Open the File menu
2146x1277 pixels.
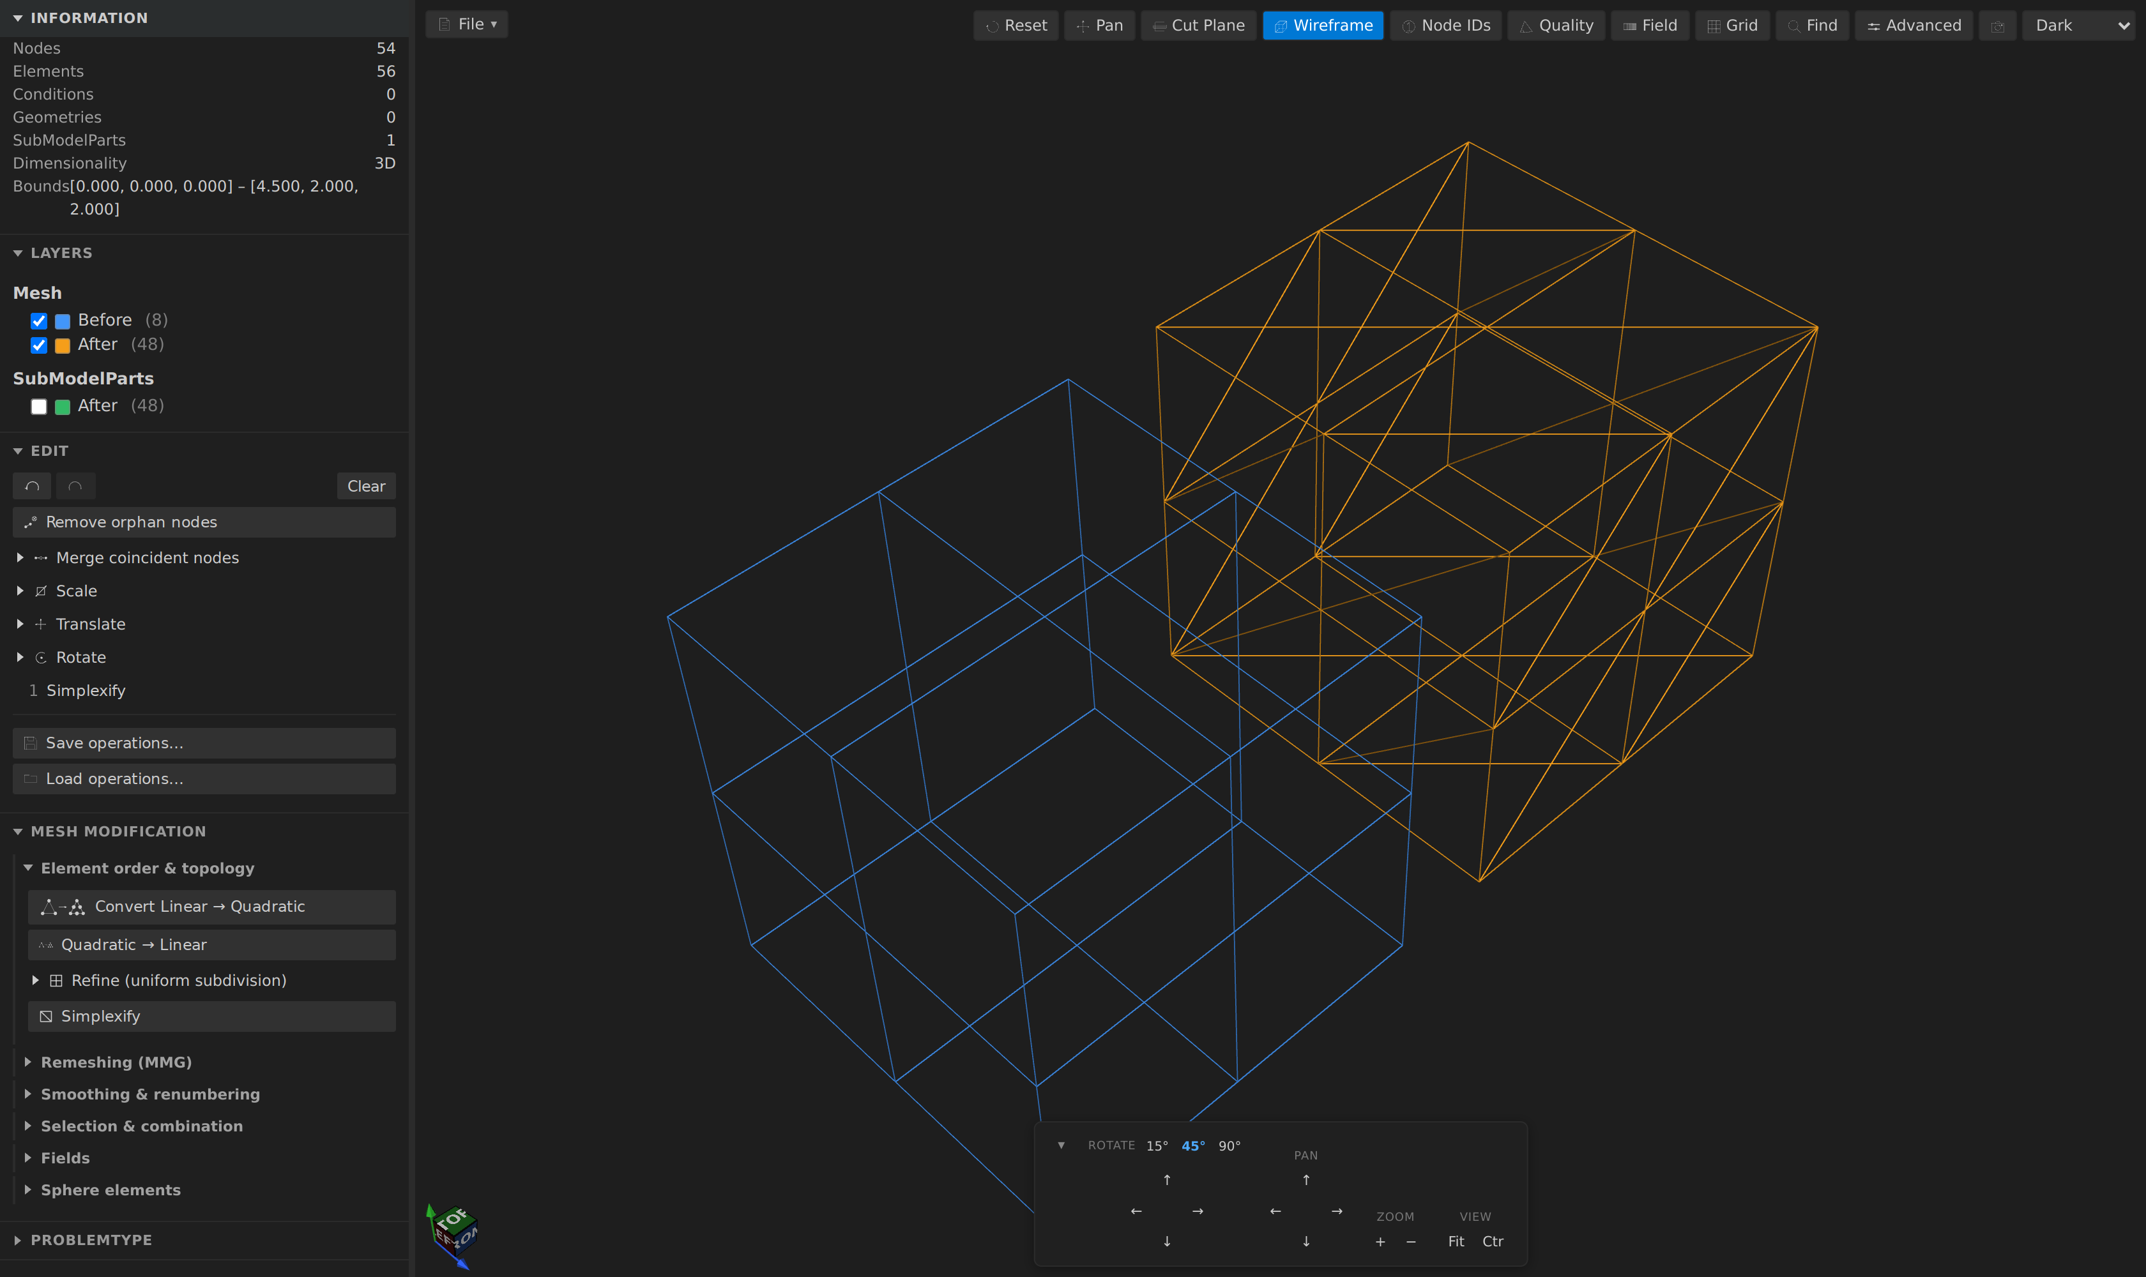pos(466,24)
